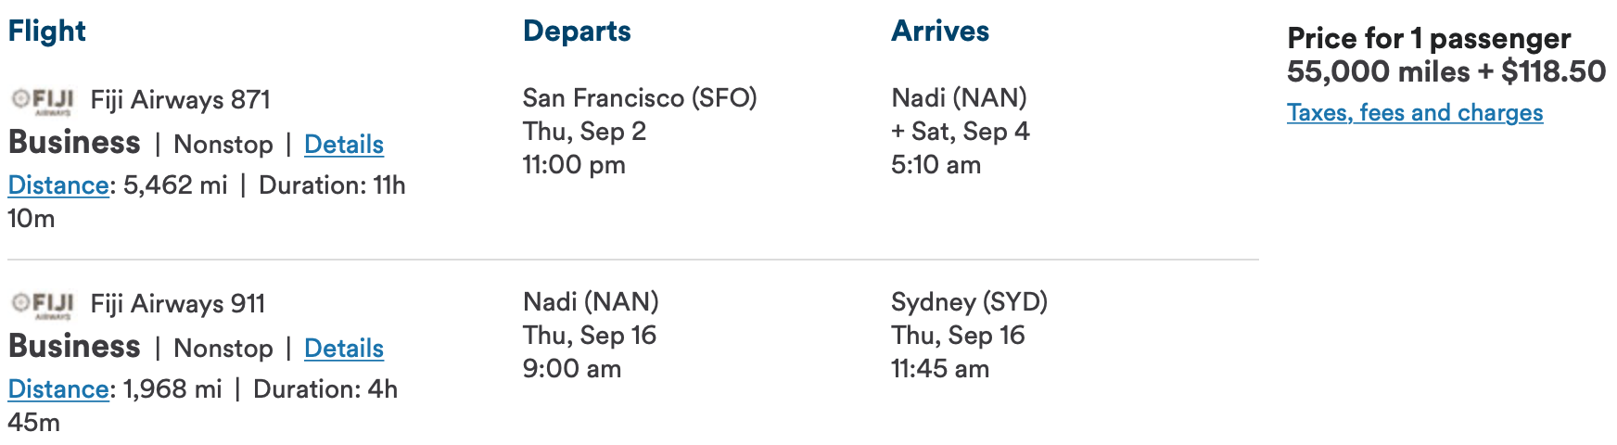1617x445 pixels.
Task: Click the Nadi (NAN) arrival for first flight
Action: [959, 98]
